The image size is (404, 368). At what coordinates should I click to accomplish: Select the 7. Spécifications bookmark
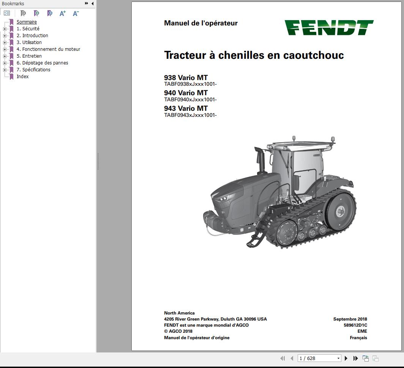click(x=33, y=69)
